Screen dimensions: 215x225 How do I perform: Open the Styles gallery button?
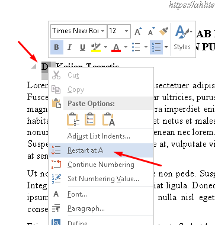(183, 38)
